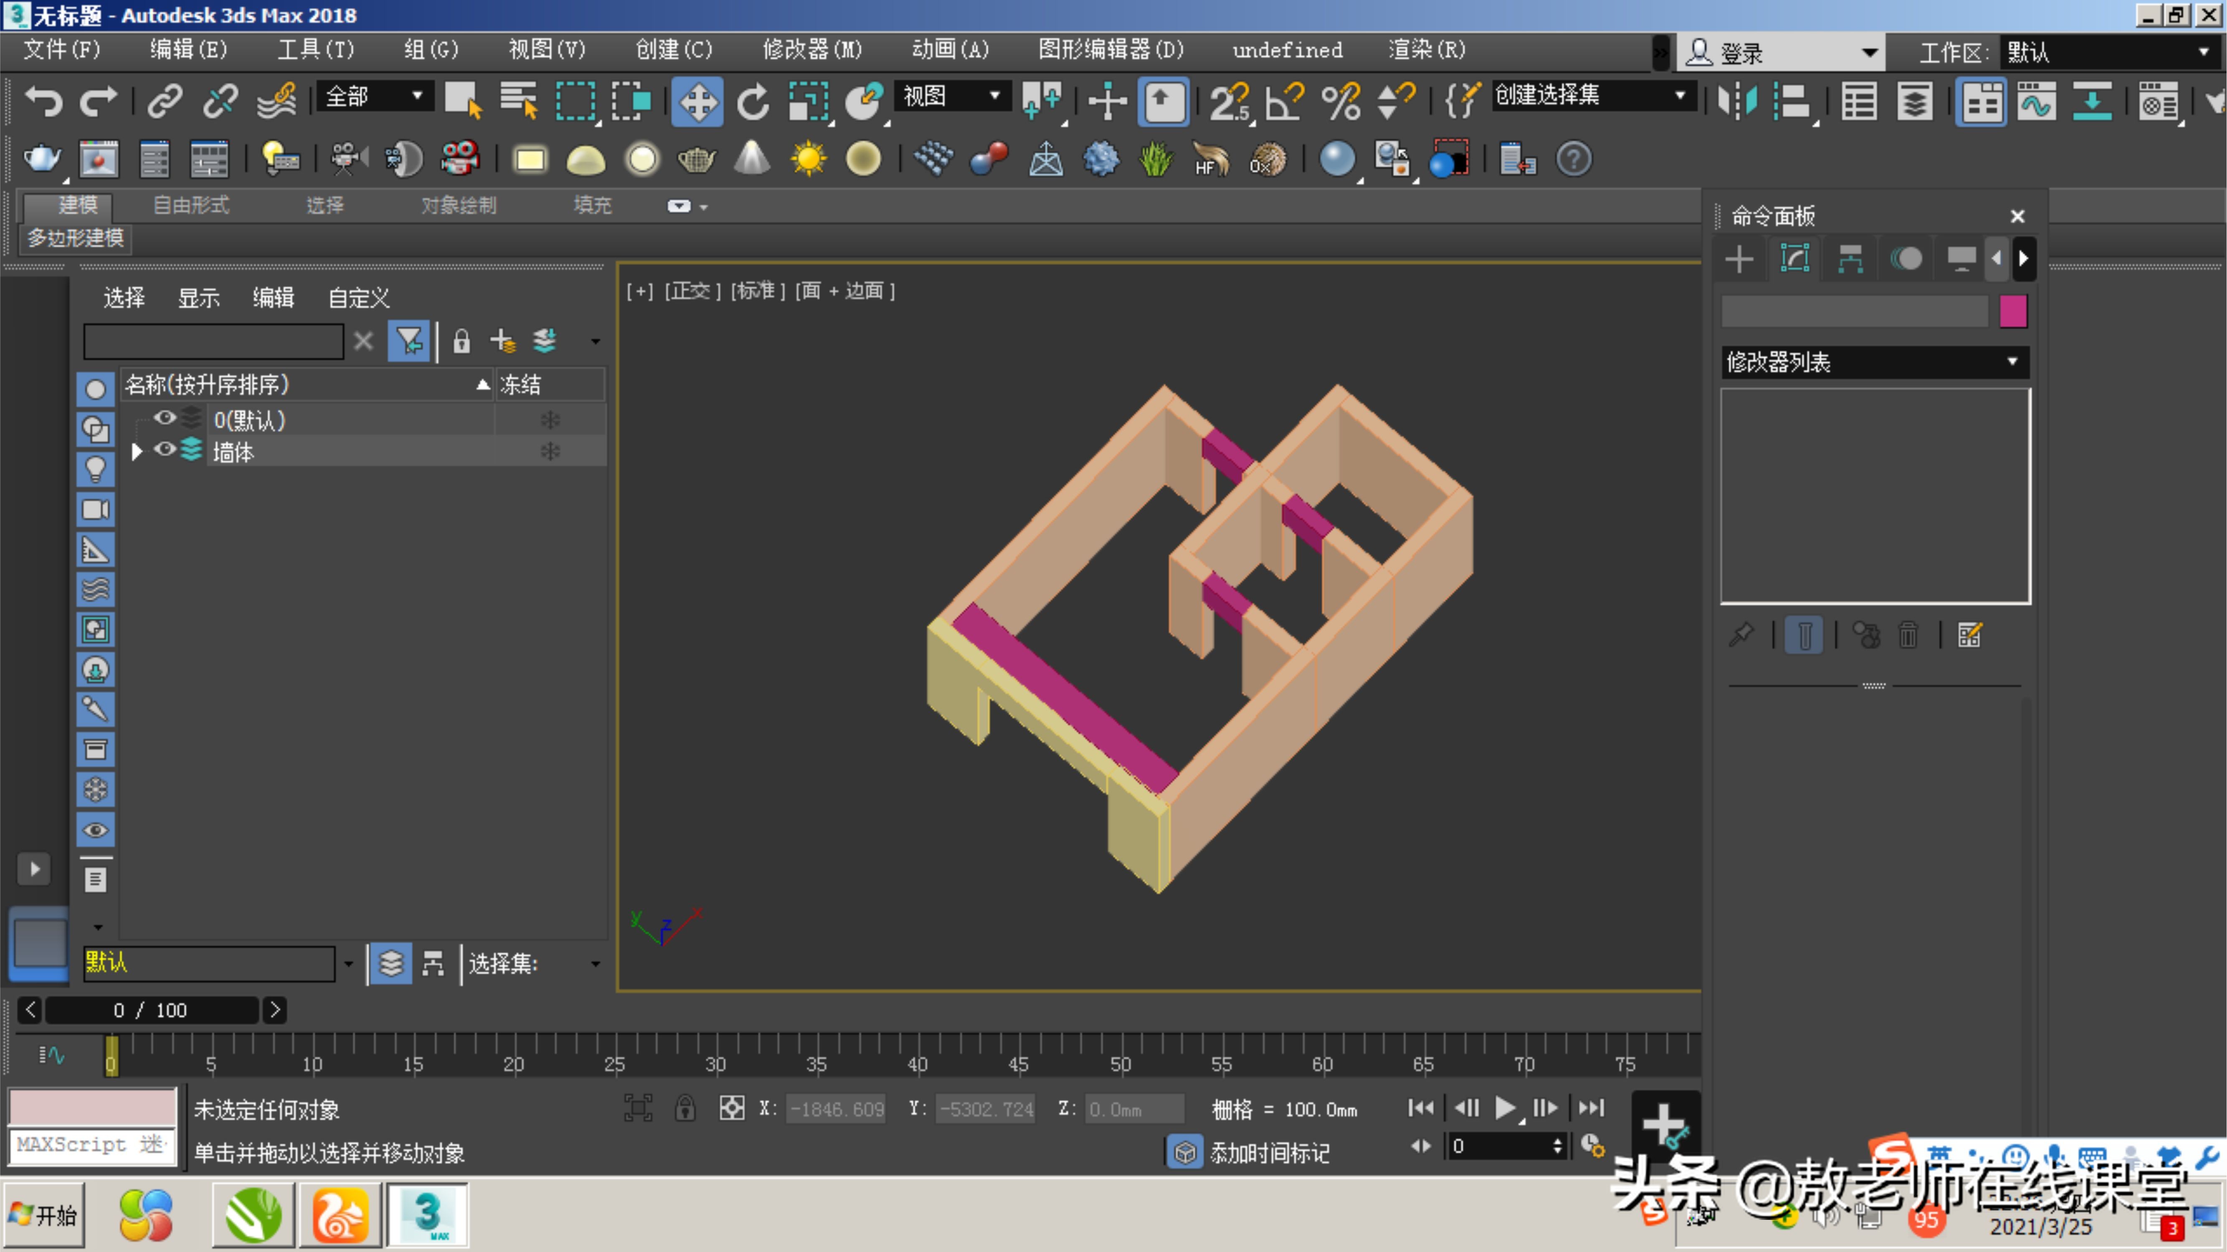2227x1252 pixels.
Task: Open the Material Editor teapot icon
Action: click(40, 159)
